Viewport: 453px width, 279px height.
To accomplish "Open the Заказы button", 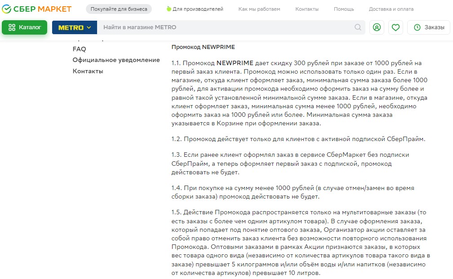I will tap(429, 27).
